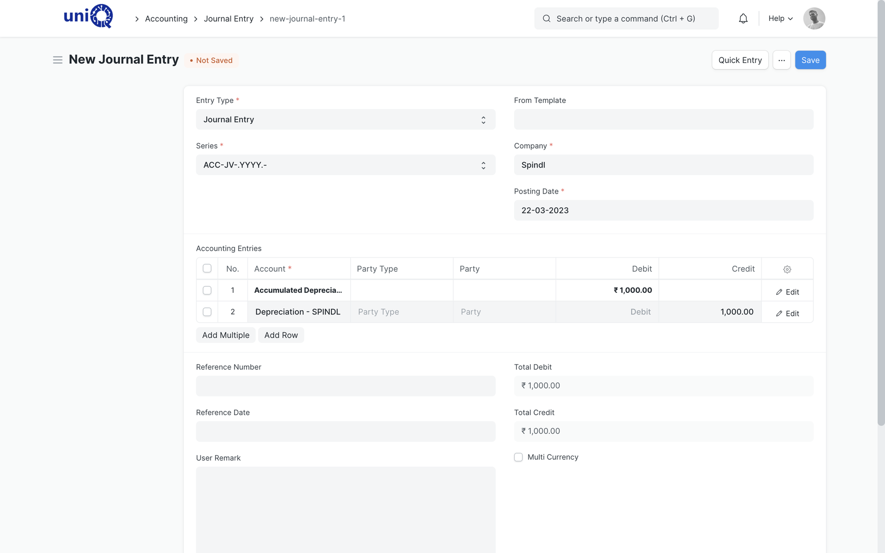885x553 pixels.
Task: Check the row 1 checkbox
Action: (x=207, y=290)
